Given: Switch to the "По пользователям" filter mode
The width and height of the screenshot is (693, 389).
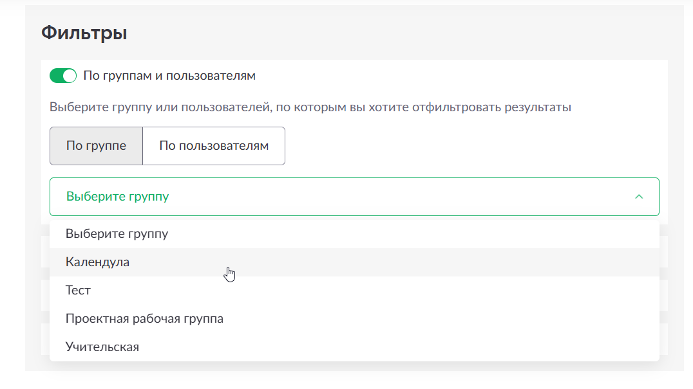Looking at the screenshot, I should pyautogui.click(x=213, y=146).
